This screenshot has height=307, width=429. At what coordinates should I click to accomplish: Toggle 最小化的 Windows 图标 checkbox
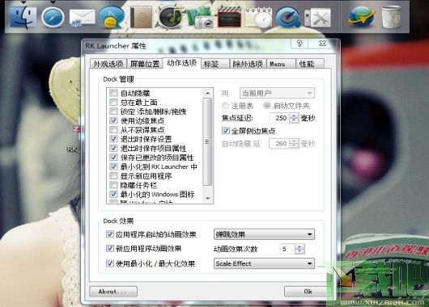click(113, 194)
